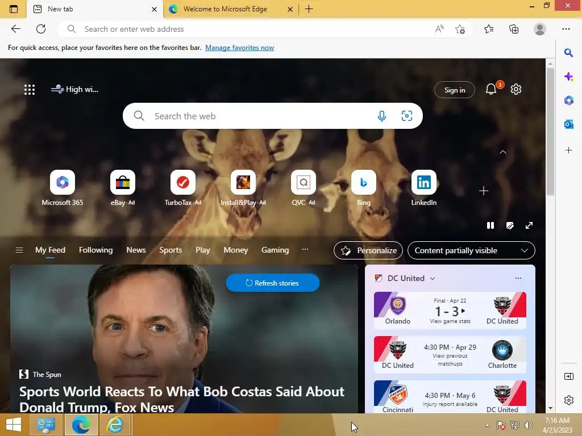The height and width of the screenshot is (436, 582).
Task: Click the edit background icon
Action: (x=510, y=225)
